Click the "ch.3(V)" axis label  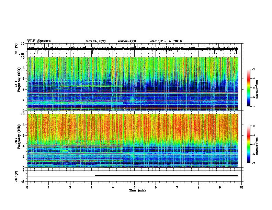16,176
